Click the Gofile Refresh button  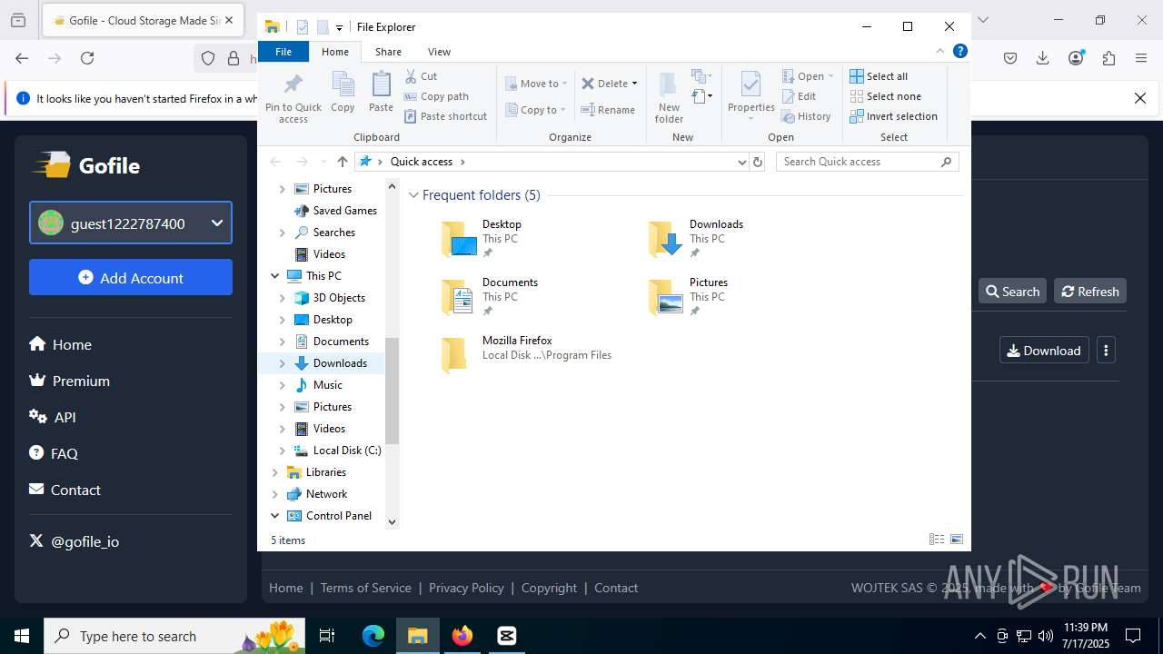tap(1090, 291)
